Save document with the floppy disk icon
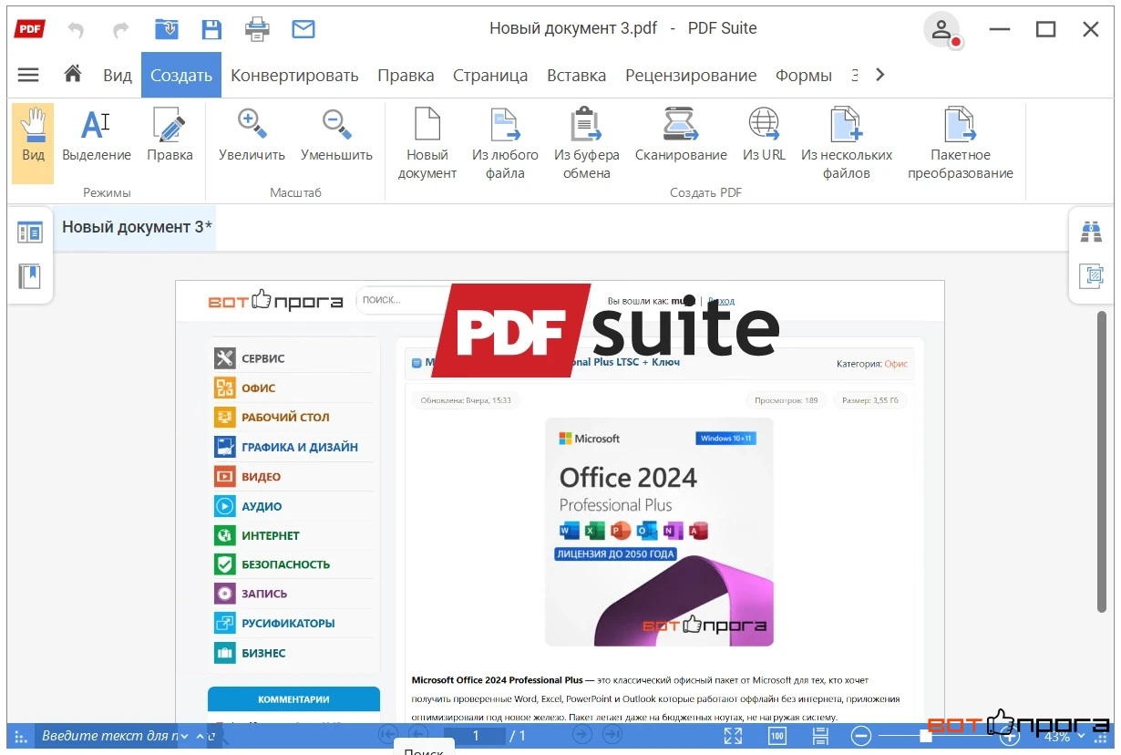Image resolution: width=1121 pixels, height=755 pixels. point(212,29)
